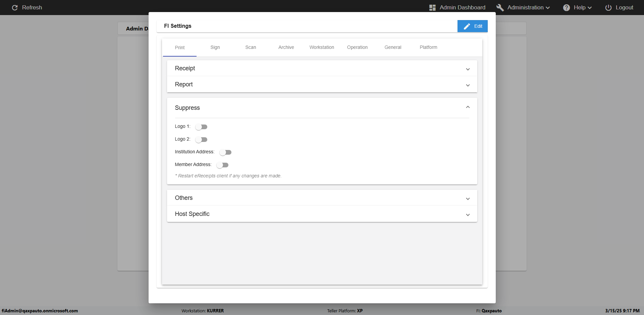
Task: Expand the Report section chevron
Action: (468, 85)
